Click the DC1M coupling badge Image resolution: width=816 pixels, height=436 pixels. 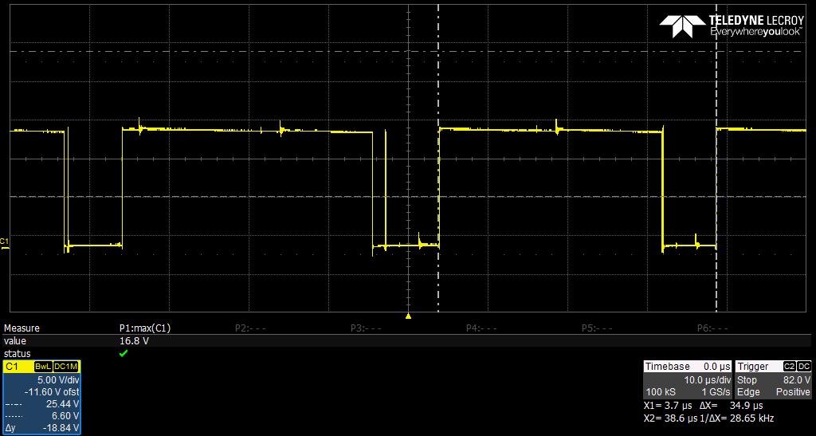65,367
